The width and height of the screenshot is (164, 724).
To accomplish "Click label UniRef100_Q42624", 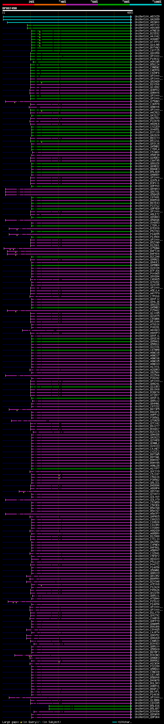I will pyautogui.click(x=147, y=135).
